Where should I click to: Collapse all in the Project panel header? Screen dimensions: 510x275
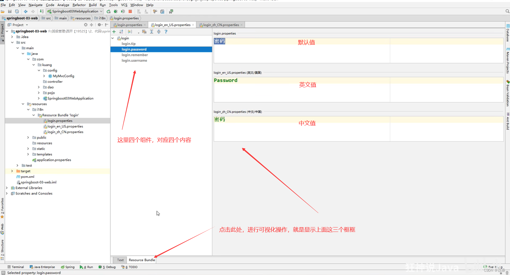(91, 25)
